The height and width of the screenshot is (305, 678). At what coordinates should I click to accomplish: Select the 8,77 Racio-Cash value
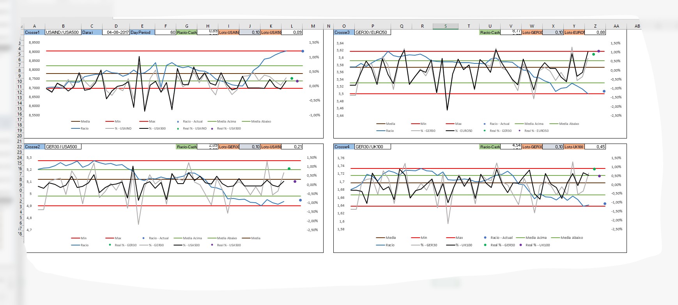(511, 32)
